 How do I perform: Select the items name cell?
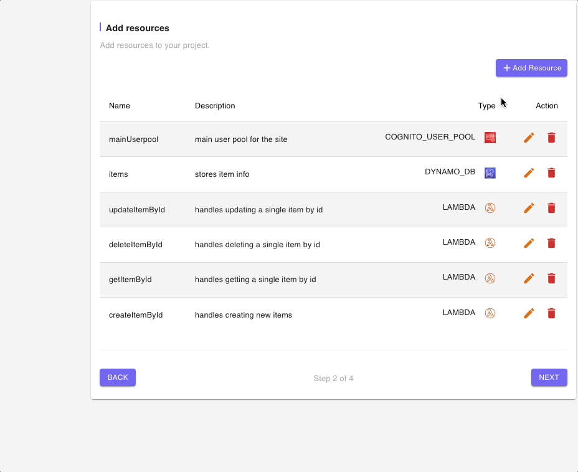coord(118,174)
